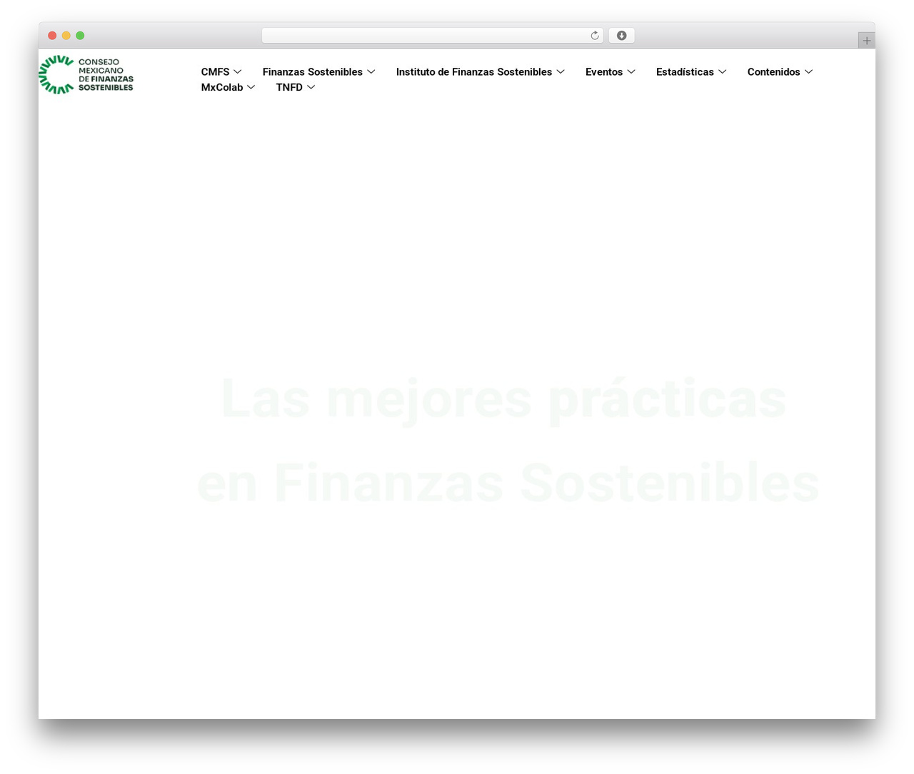Image resolution: width=914 pixels, height=774 pixels.
Task: Expand the chevron next to Finanzas Sostenibles
Action: point(371,72)
